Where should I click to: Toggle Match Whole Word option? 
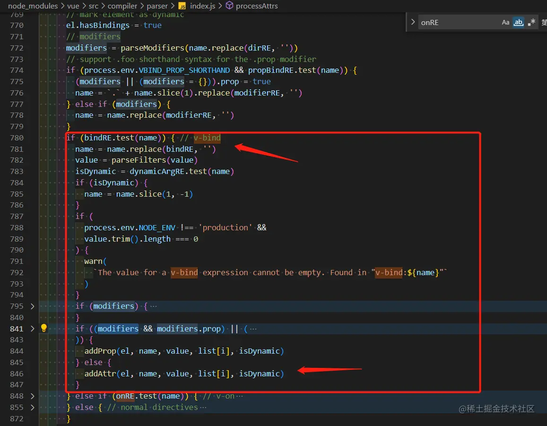point(518,22)
